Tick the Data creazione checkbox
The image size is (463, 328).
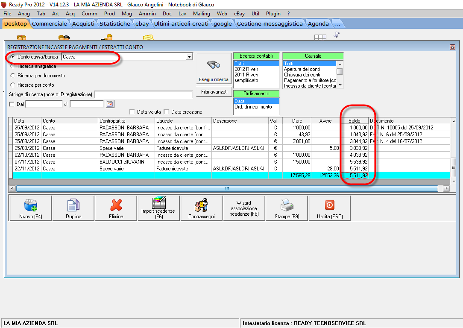[x=166, y=112]
